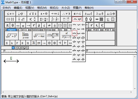138x99 pixels.
Task: Click the horizontal scrollbar right arrow
Action: (x=131, y=92)
